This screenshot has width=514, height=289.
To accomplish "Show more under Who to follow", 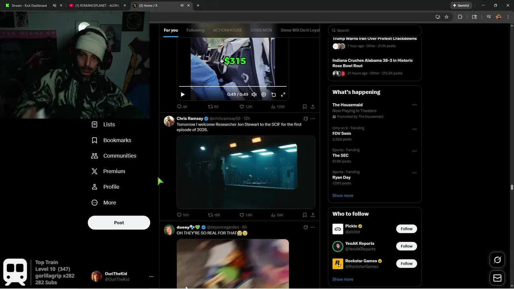I will [x=343, y=279].
